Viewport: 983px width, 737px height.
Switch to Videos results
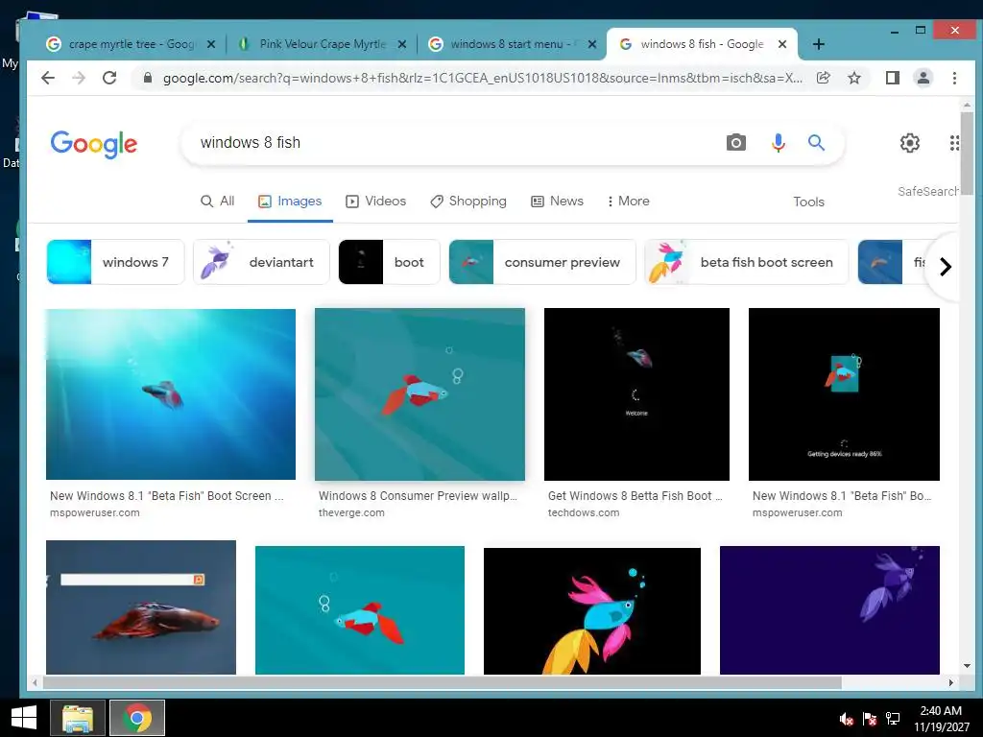pos(375,202)
